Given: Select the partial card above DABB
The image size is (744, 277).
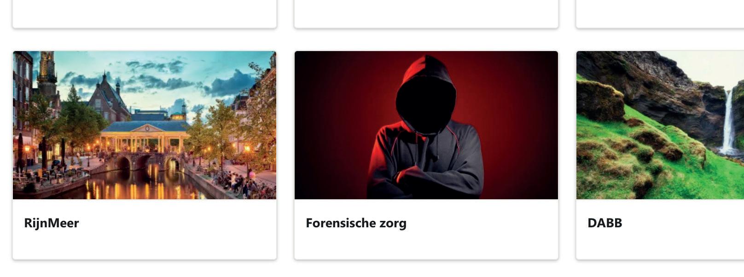Looking at the screenshot, I should pos(660,14).
